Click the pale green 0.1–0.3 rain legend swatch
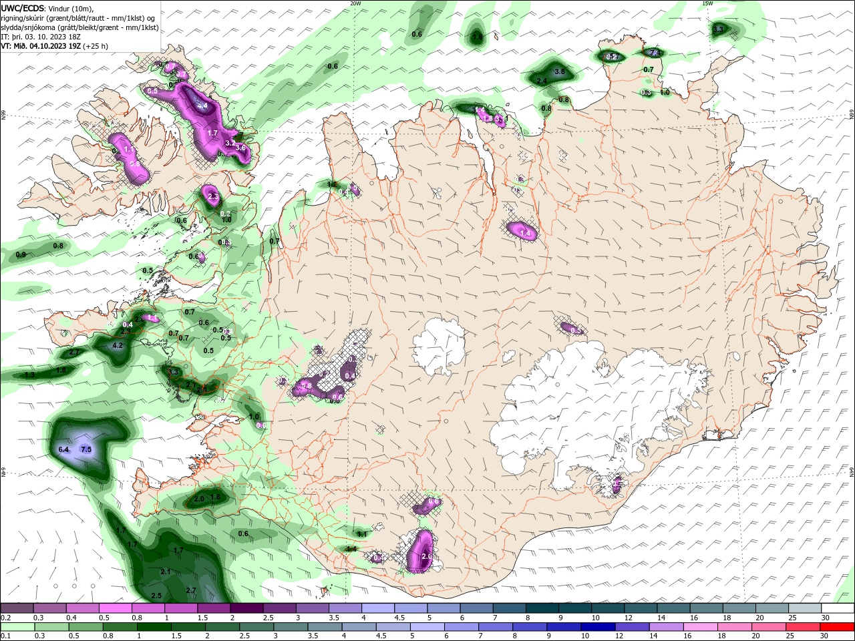This screenshot has width=855, height=641. click(x=17, y=627)
